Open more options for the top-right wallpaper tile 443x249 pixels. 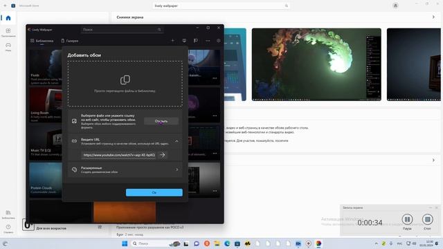coord(215,78)
